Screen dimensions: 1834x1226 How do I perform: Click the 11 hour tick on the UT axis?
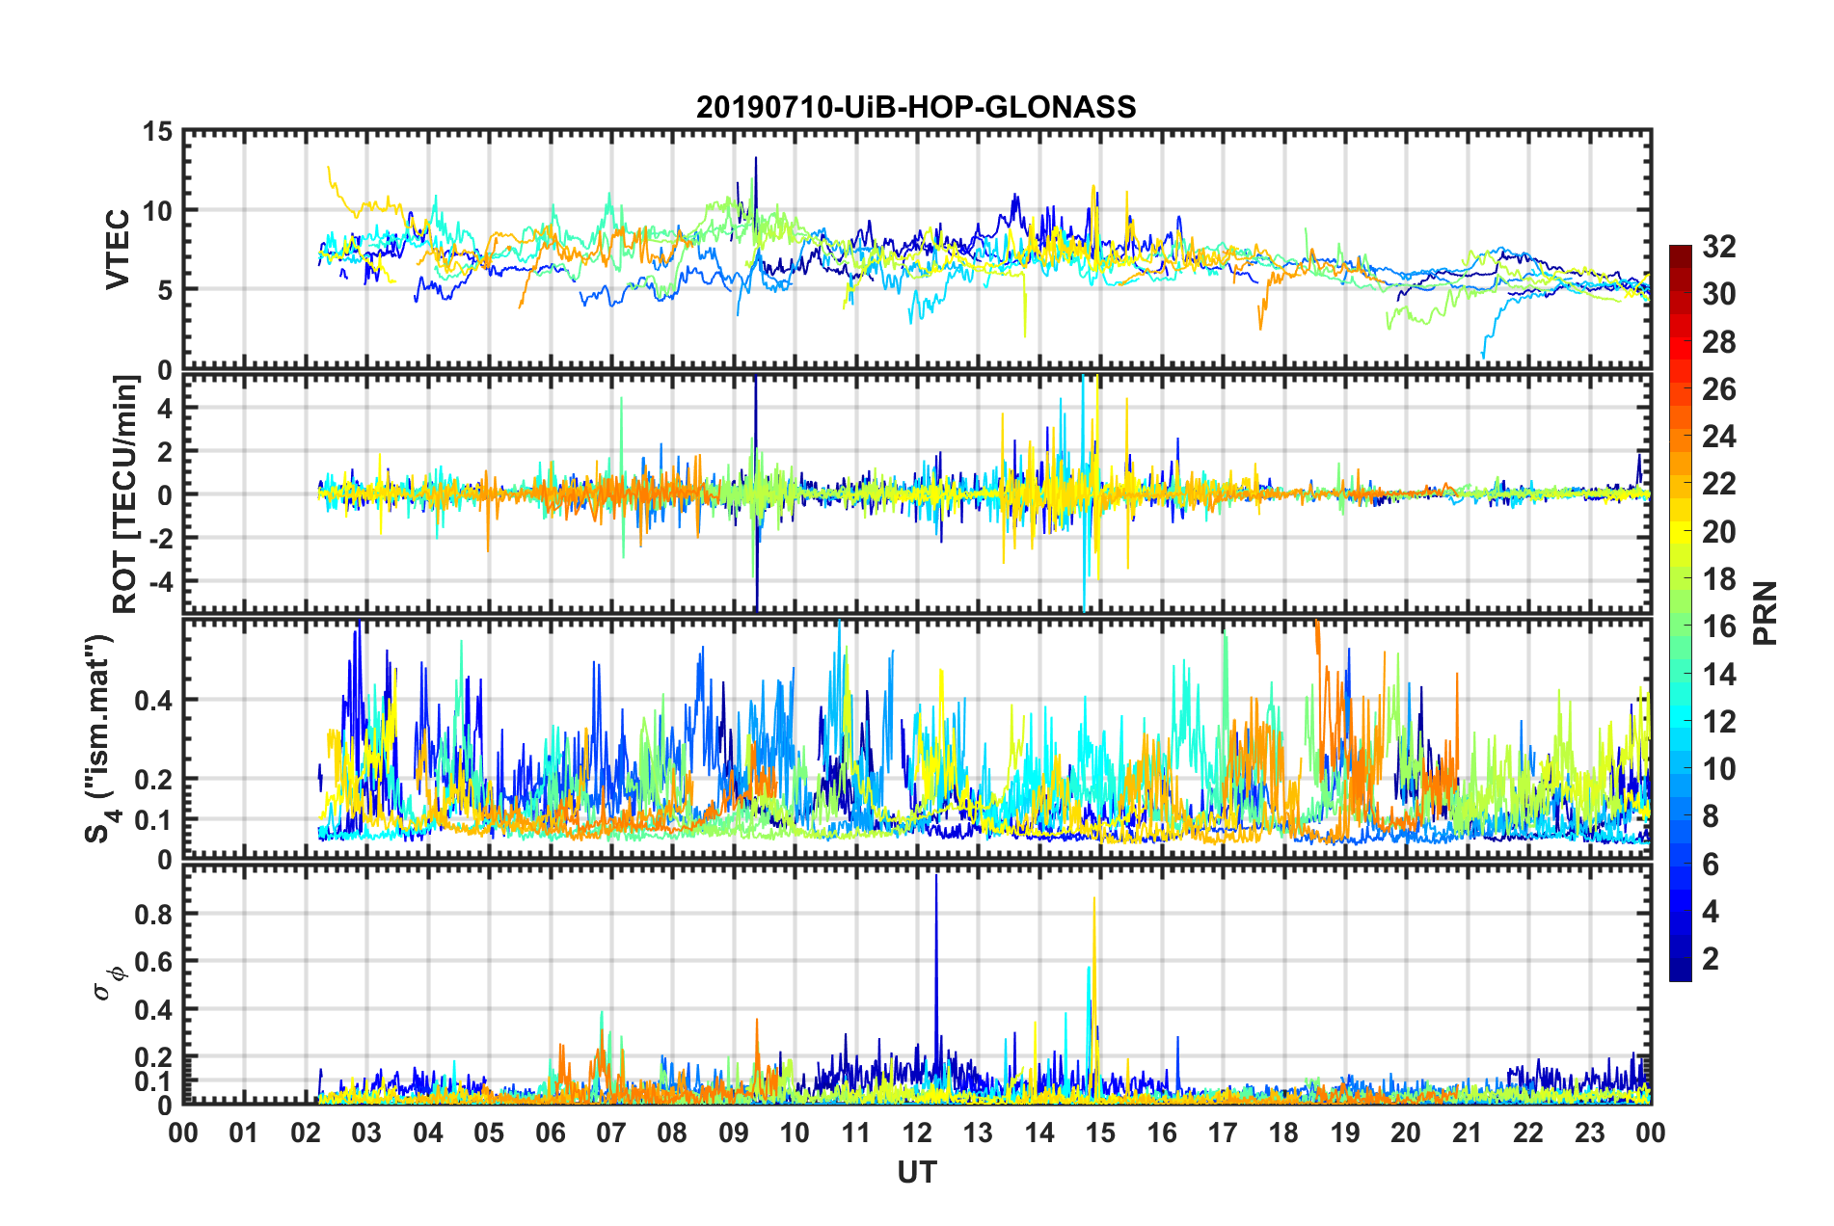pyautogui.click(x=856, y=1133)
